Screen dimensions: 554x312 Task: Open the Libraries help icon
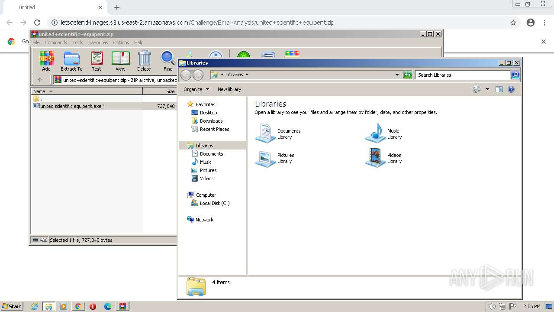click(511, 89)
